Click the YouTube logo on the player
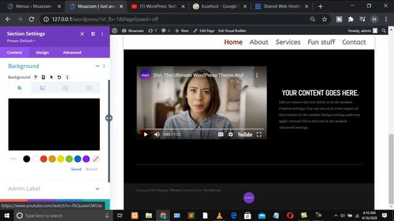The image size is (394, 221). pos(245,134)
